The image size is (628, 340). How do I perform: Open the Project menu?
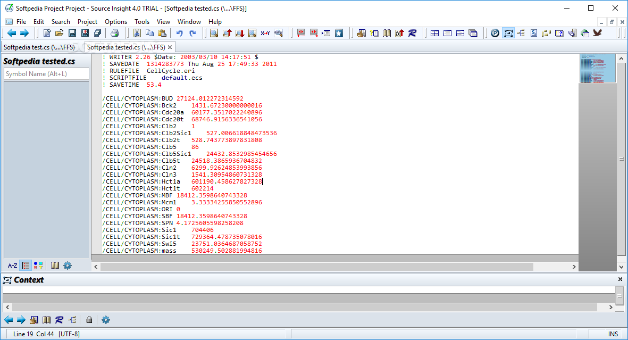(87, 22)
